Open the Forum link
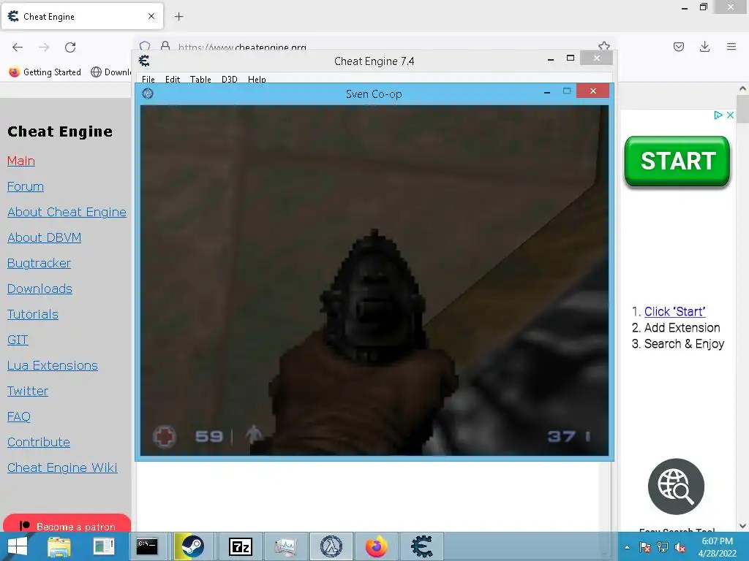Screen dimensions: 749x561 click(26, 186)
